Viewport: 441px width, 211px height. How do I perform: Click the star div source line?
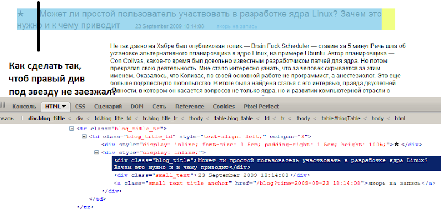click(x=262, y=145)
